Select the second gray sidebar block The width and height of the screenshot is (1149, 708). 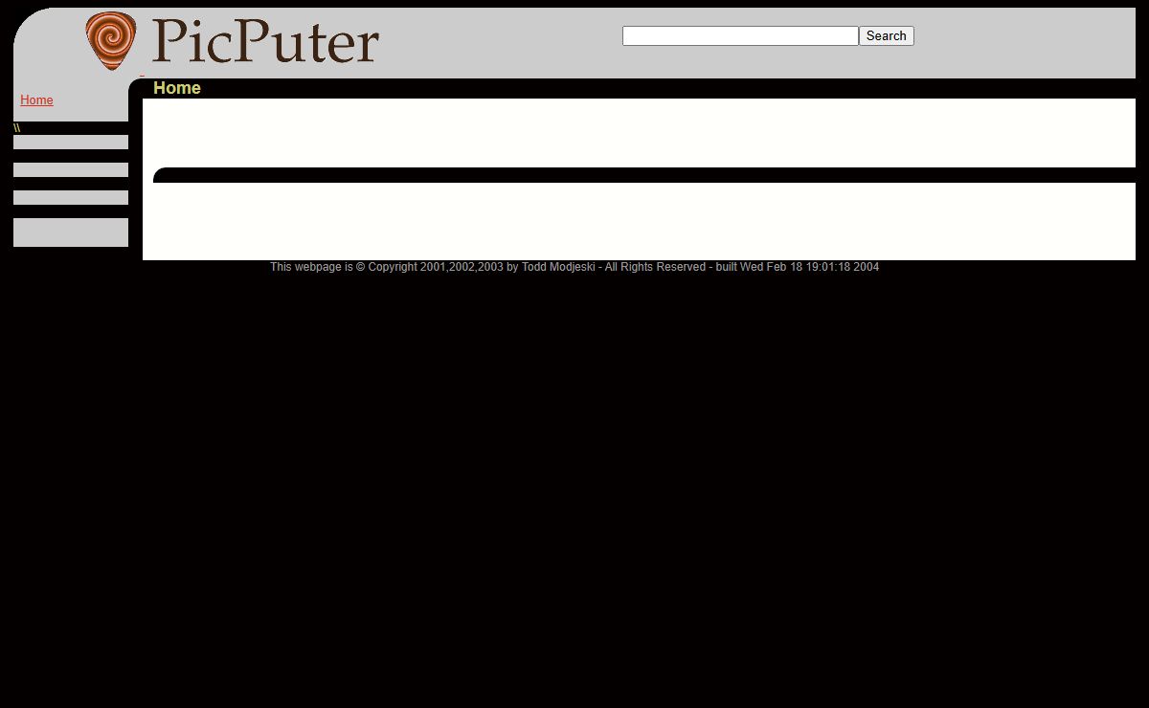pos(70,170)
